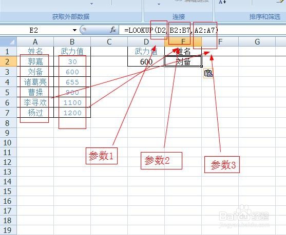Screen dimensions: 286x235
Task: Select row 8 header
Action: [x=8, y=123]
